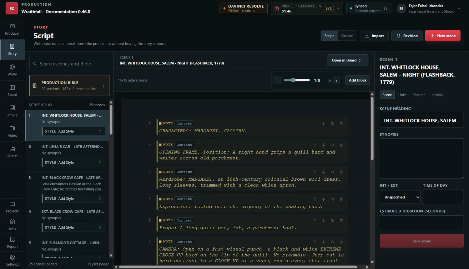469x269 pixels.
Task: Hide the CHARACTERS note block
Action: coord(332,124)
